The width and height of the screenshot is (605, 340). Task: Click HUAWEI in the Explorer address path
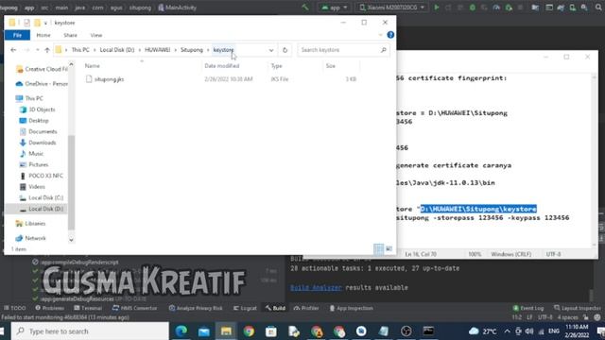(158, 50)
